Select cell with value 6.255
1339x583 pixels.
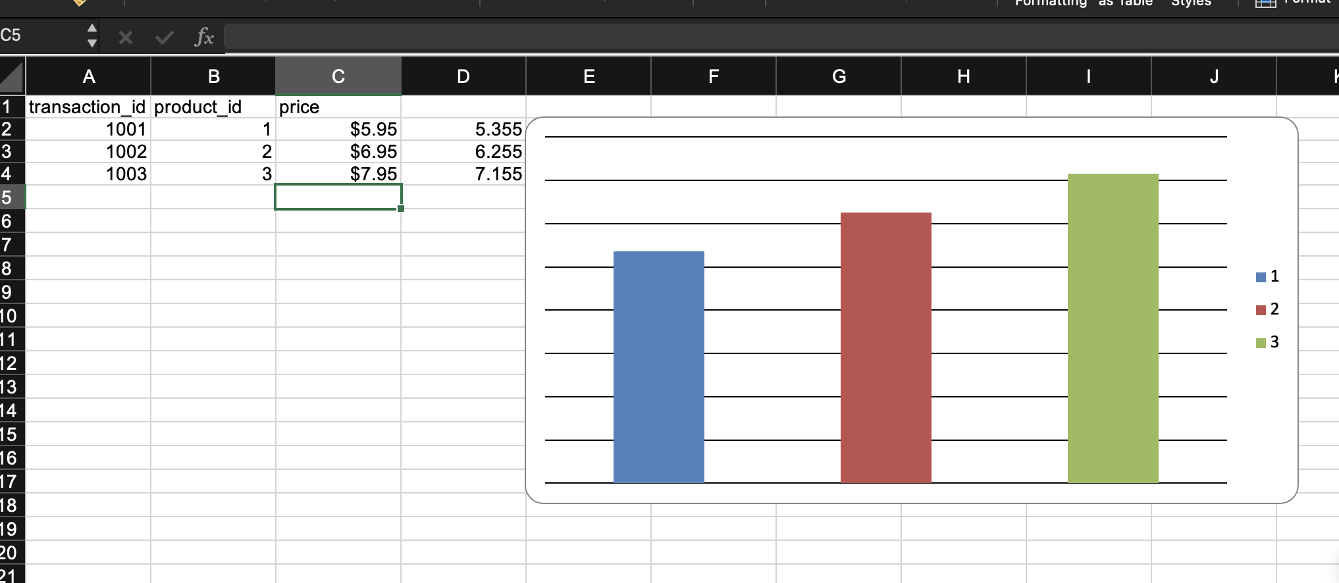pos(463,151)
